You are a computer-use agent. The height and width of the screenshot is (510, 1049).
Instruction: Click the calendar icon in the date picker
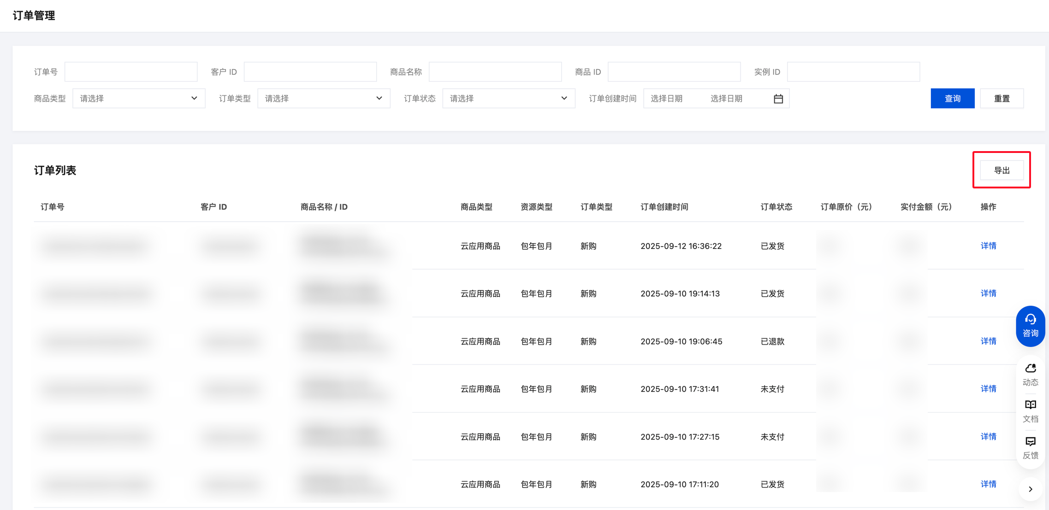click(778, 99)
